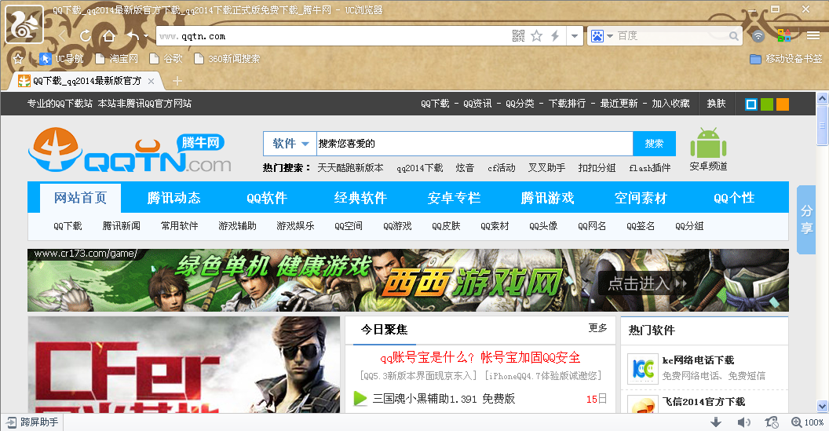The width and height of the screenshot is (829, 431).
Task: Click the Android channel robot icon
Action: [708, 144]
